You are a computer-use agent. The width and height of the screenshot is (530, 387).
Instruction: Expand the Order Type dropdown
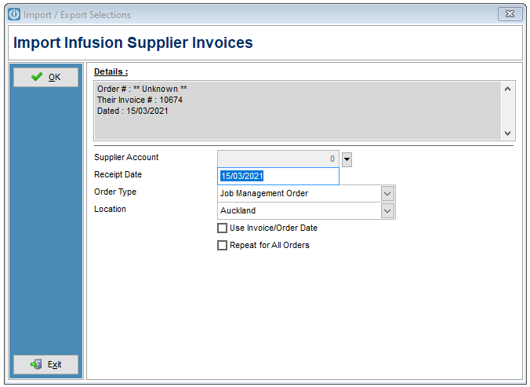pos(387,193)
